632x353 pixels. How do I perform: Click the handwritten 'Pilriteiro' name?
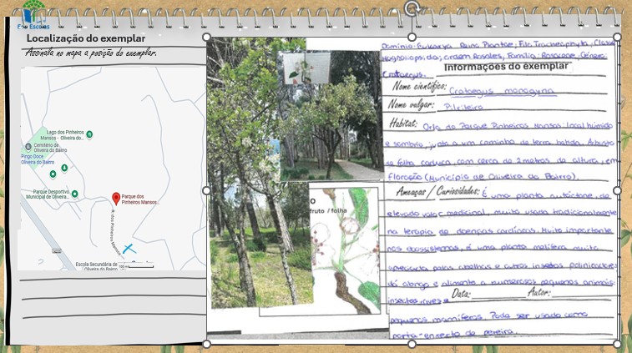[x=463, y=107]
